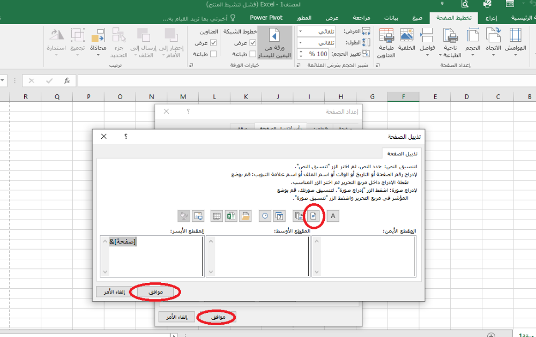Click the Insert Picture icon in footer dialog

pos(198,216)
